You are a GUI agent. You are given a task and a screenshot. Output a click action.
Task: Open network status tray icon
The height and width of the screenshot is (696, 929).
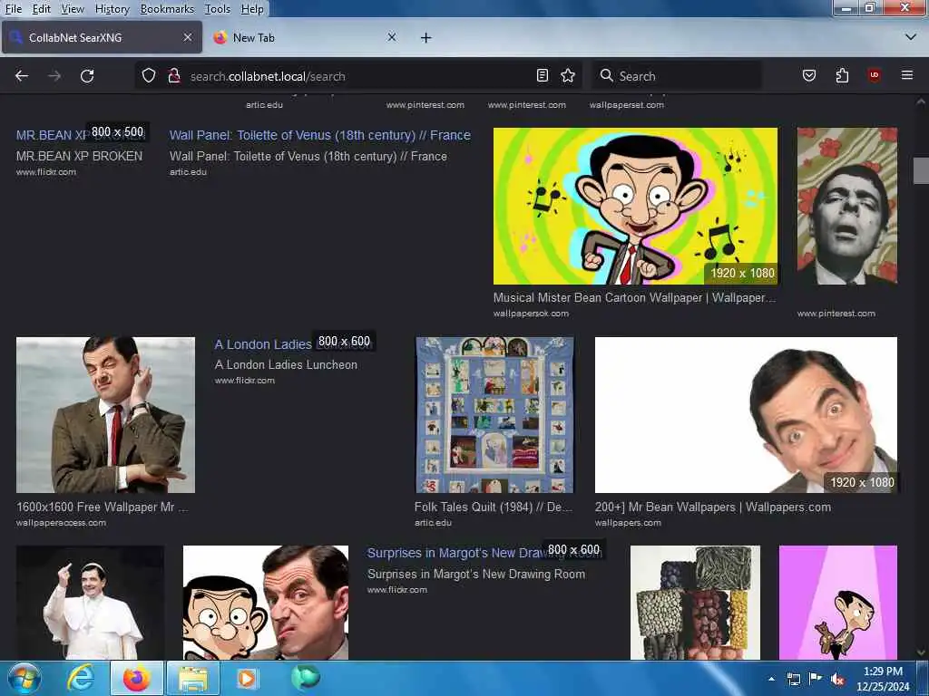point(793,679)
